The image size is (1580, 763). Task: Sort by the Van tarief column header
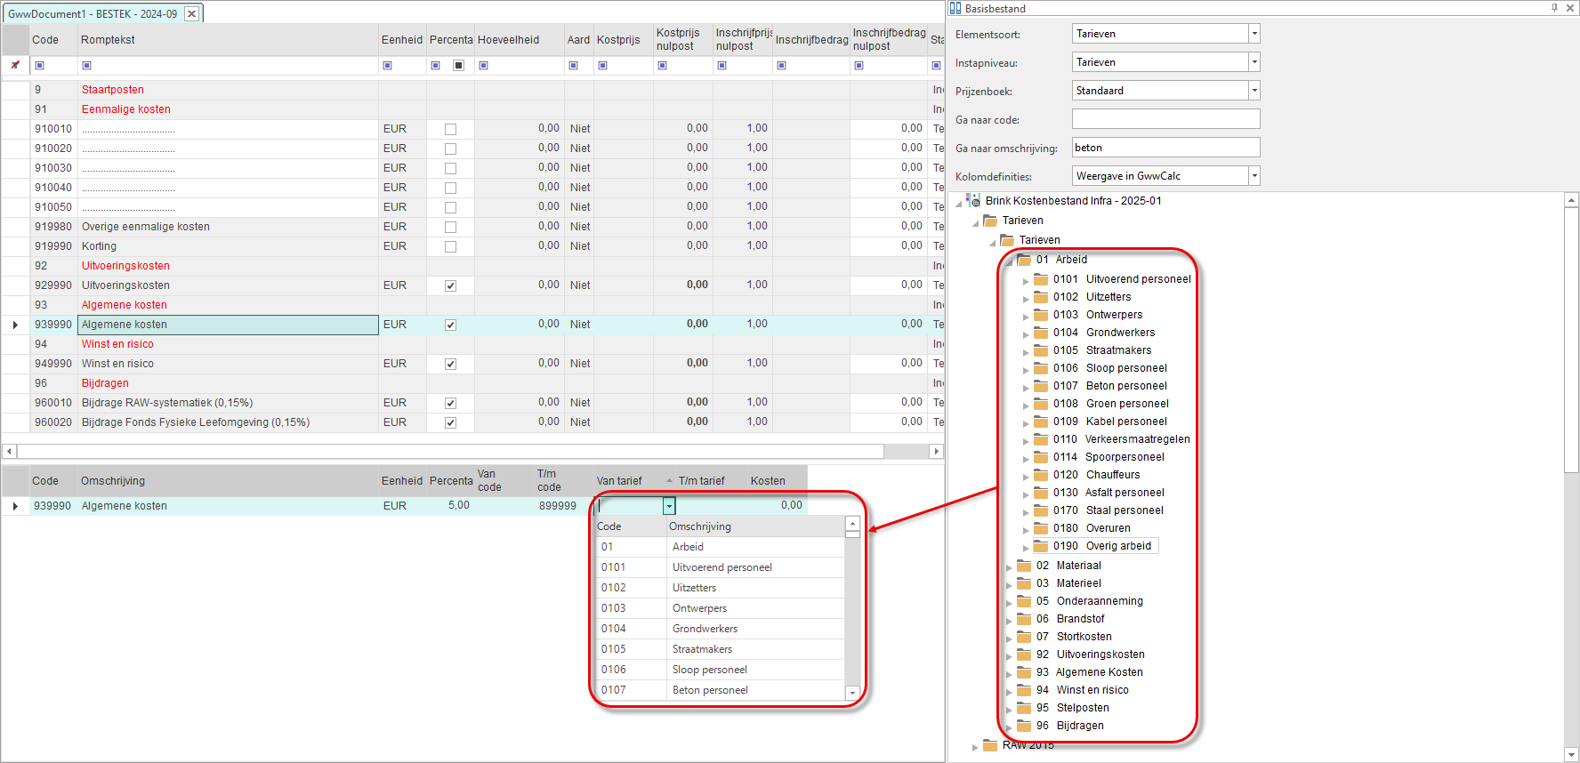coord(619,481)
